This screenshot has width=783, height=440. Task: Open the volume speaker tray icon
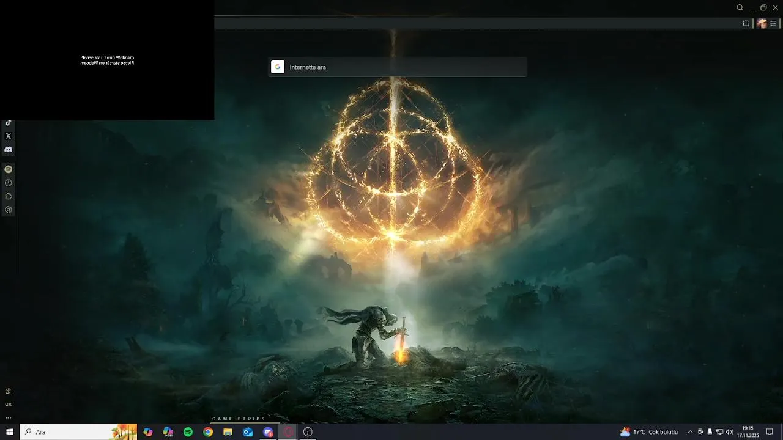click(x=729, y=432)
